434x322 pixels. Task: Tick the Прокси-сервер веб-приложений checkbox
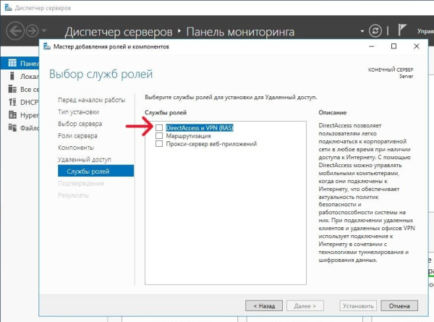tap(159, 144)
